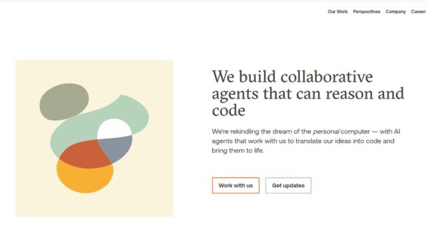The image size is (426, 239).
Task: Click the italic word personal
Action: (x=325, y=131)
